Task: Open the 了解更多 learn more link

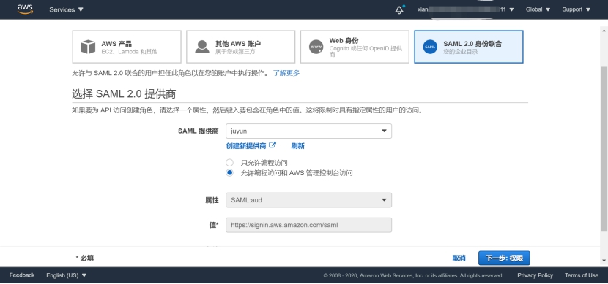Action: (x=286, y=73)
